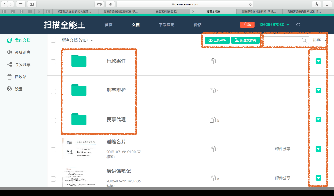Open 系统消息 in sidebar
This screenshot has width=334, height=196.
click(19, 52)
